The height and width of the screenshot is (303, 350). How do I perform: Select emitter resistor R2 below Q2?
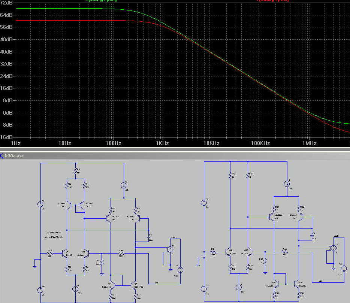pyautogui.click(x=85, y=269)
